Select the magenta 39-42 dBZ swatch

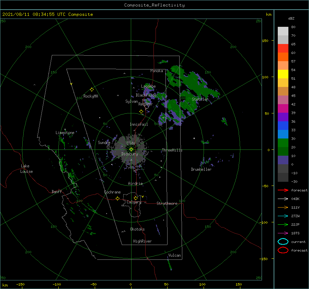[x=283, y=108]
